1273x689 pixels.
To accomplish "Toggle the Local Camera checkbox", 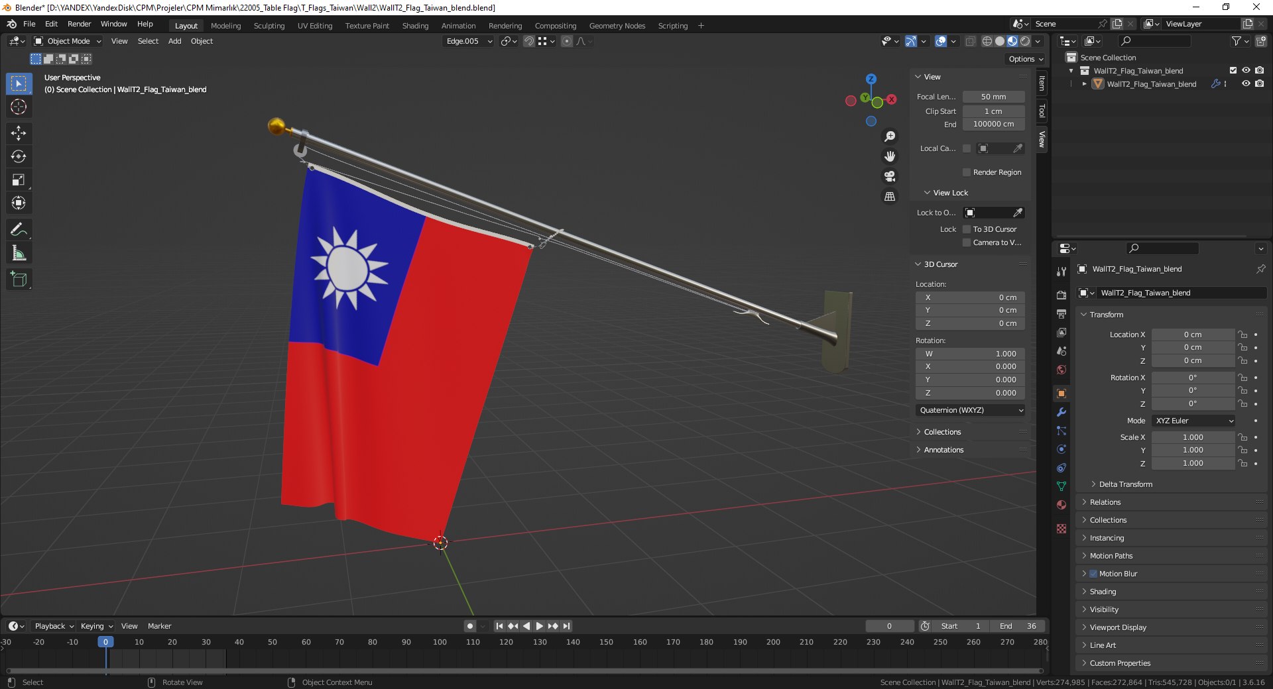I will (967, 148).
